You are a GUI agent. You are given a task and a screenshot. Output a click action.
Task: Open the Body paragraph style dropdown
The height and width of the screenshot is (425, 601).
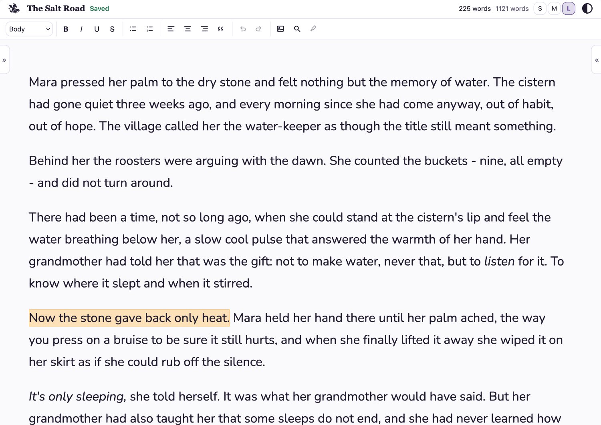click(29, 29)
